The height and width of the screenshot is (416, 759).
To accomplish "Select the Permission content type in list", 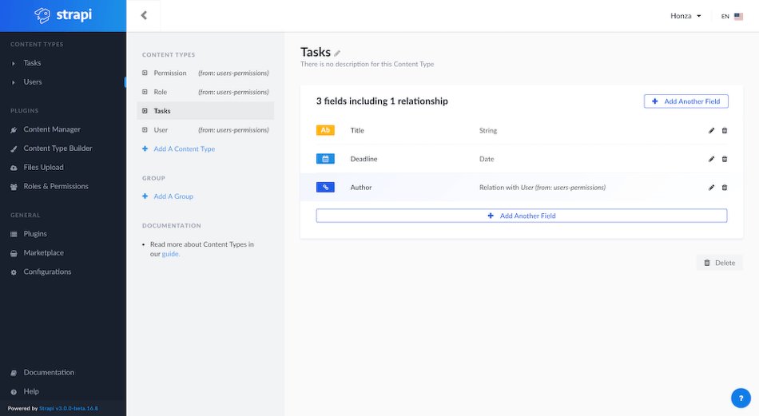I will pos(170,73).
